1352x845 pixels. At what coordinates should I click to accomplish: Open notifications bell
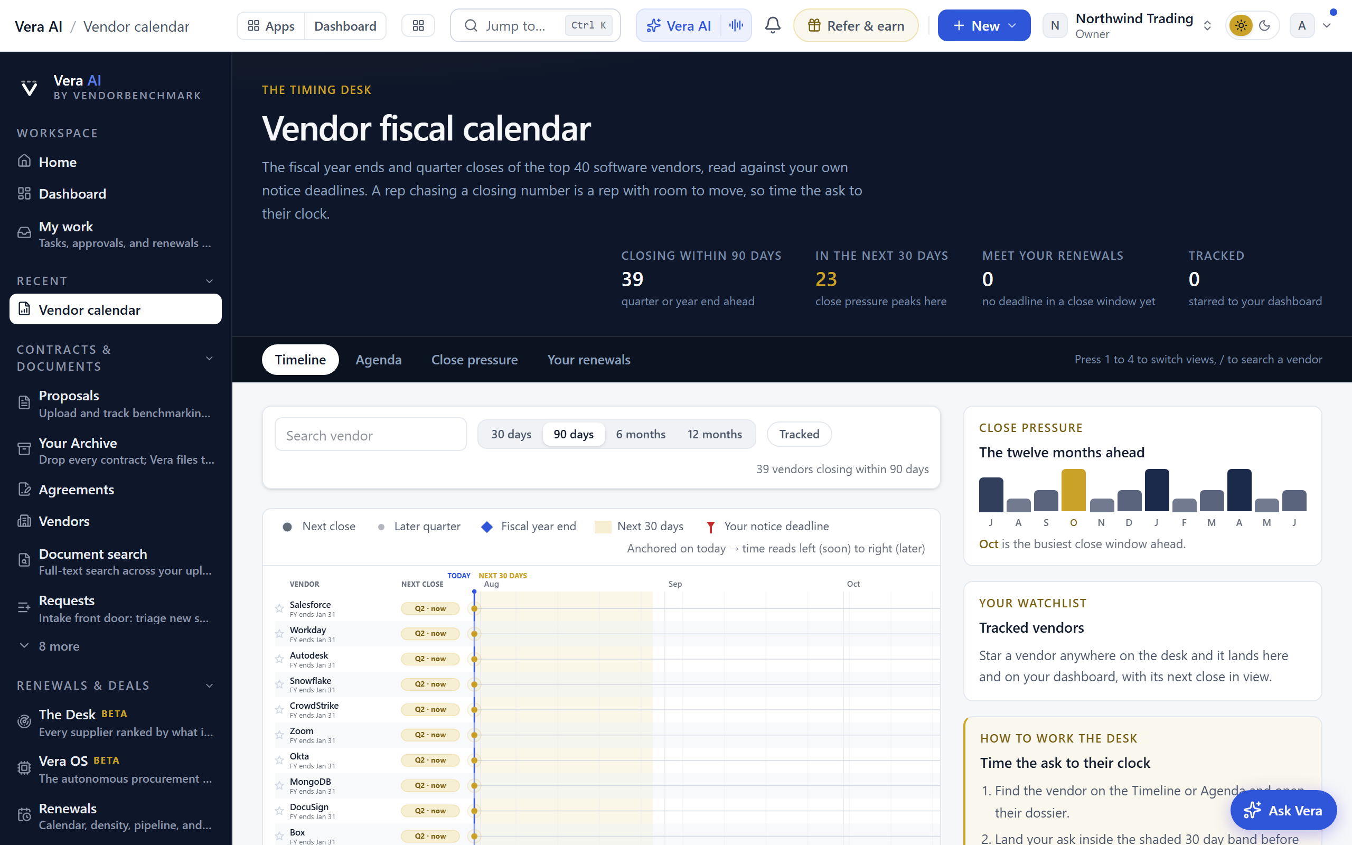(773, 26)
